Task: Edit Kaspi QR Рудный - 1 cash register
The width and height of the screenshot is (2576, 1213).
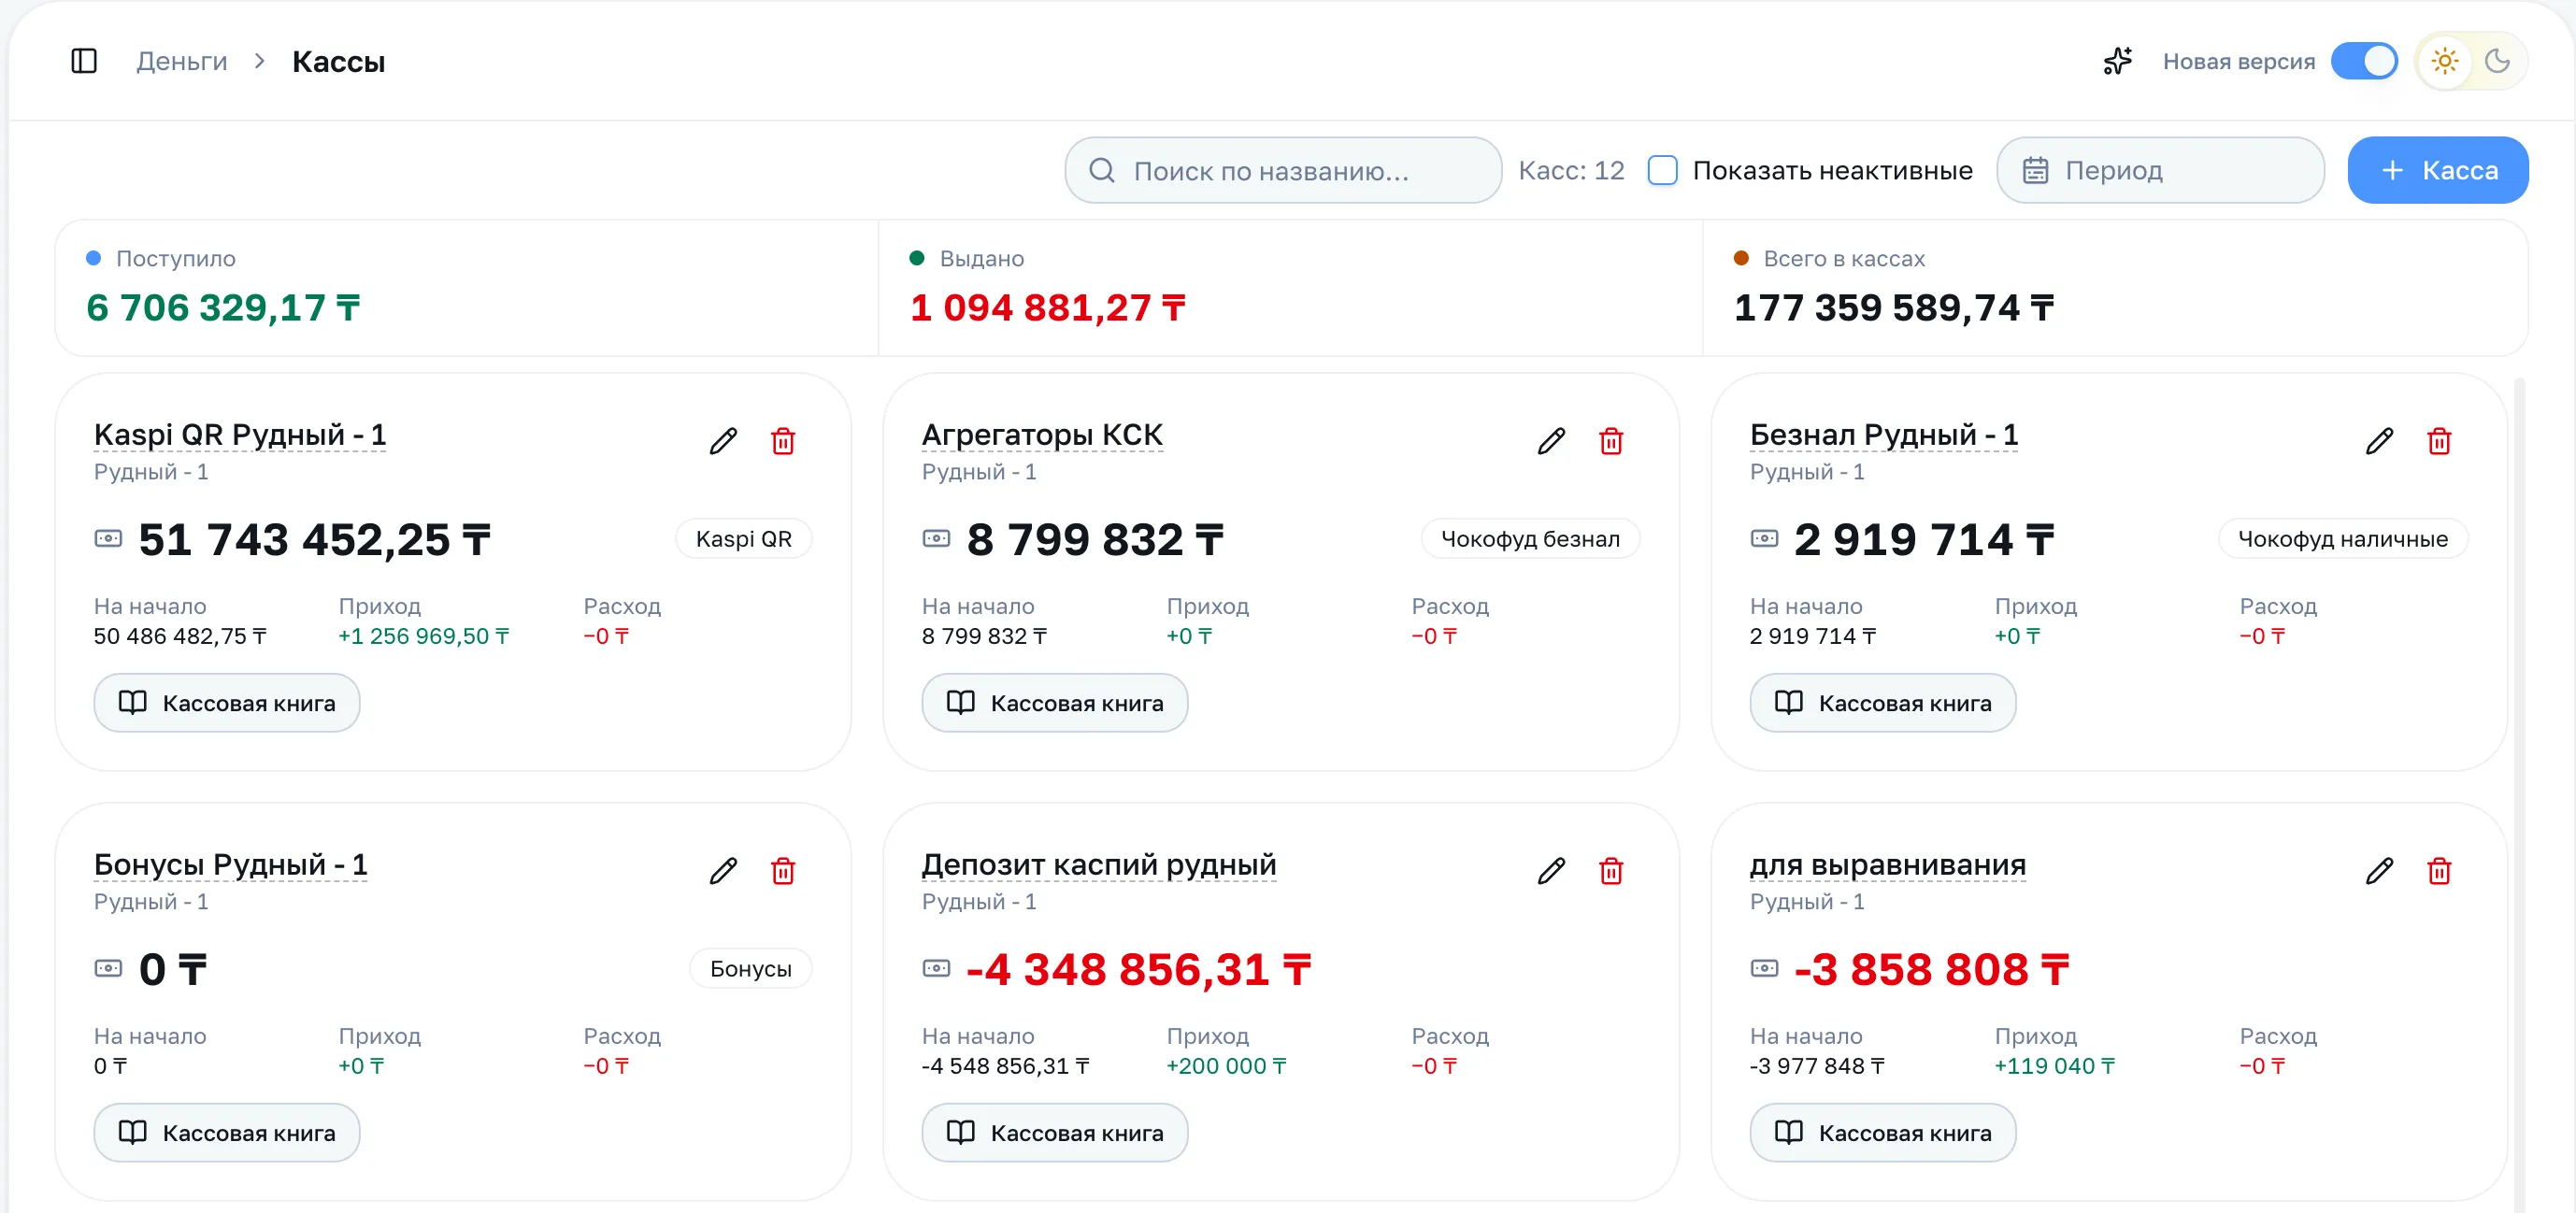Action: click(723, 441)
